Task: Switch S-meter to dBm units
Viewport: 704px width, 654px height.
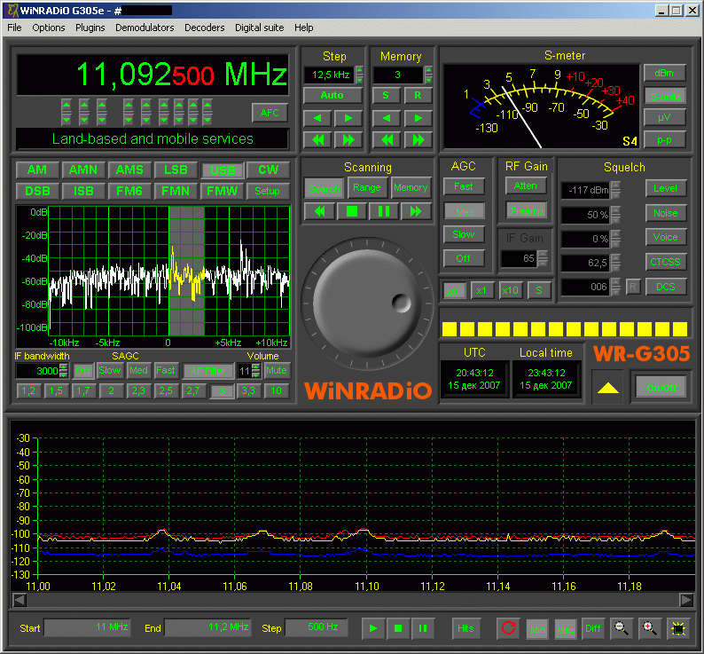Action: [x=664, y=73]
